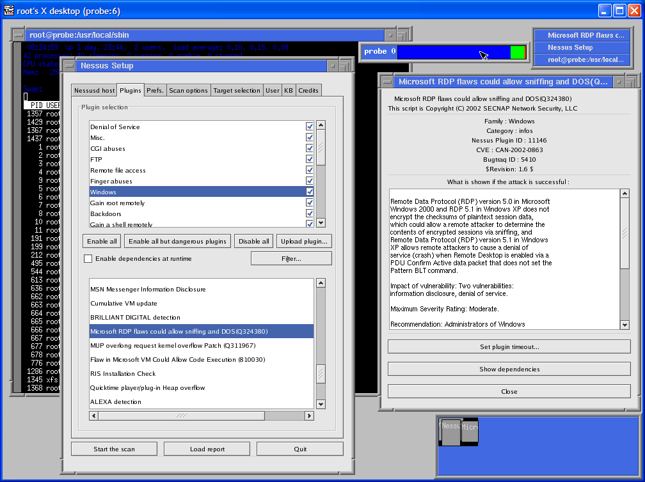Uncheck the Windows family checkbox
Viewport: 645px width, 482px height.
309,192
